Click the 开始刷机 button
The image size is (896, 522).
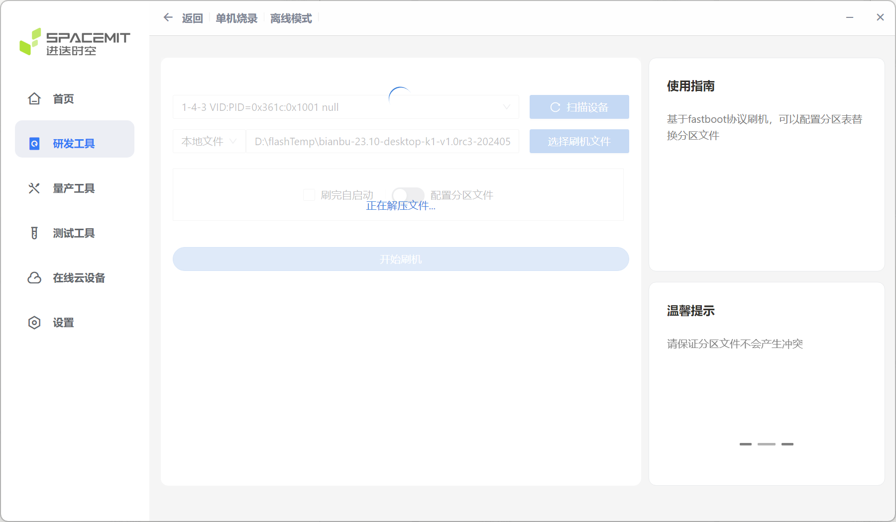401,259
